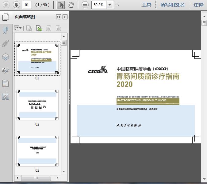Open the 注释 panel
Screen dimensions: 207x184
click(198, 5)
